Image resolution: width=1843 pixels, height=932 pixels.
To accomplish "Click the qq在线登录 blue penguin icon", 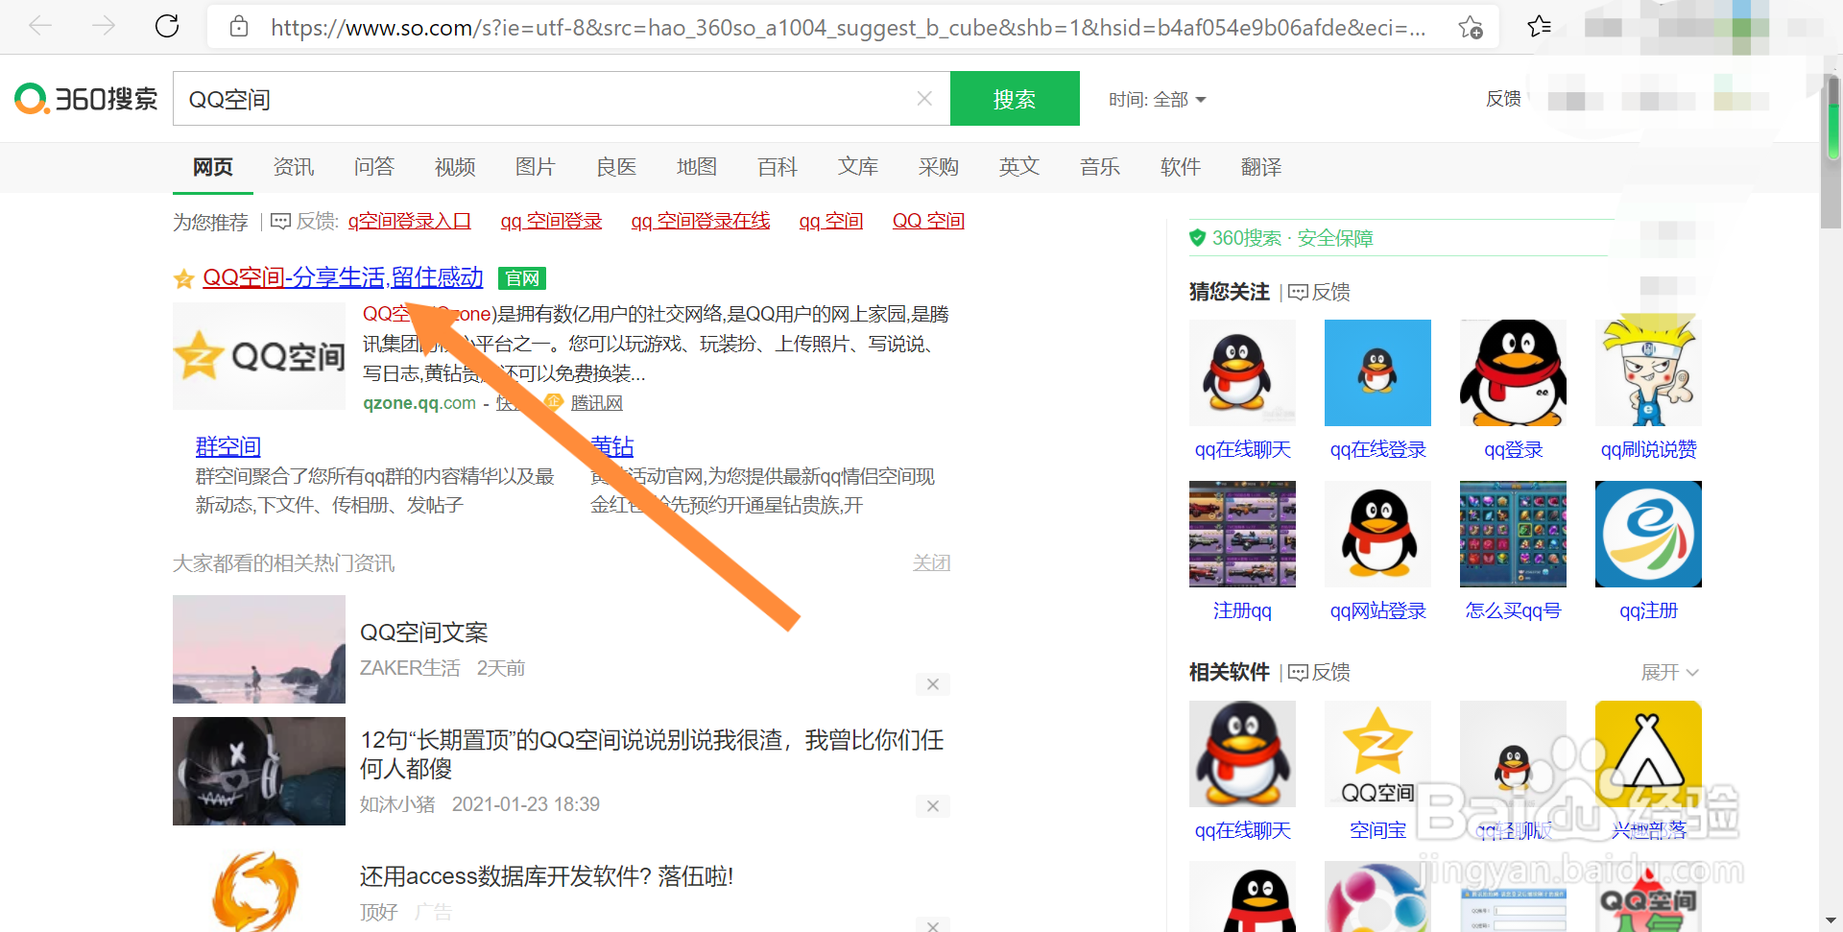I will pos(1377,372).
